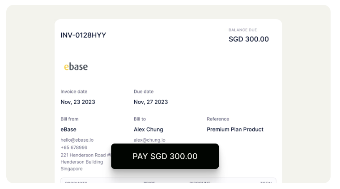340x189 pixels.
Task: Click the SGD 300.00 balance amount
Action: [249, 39]
